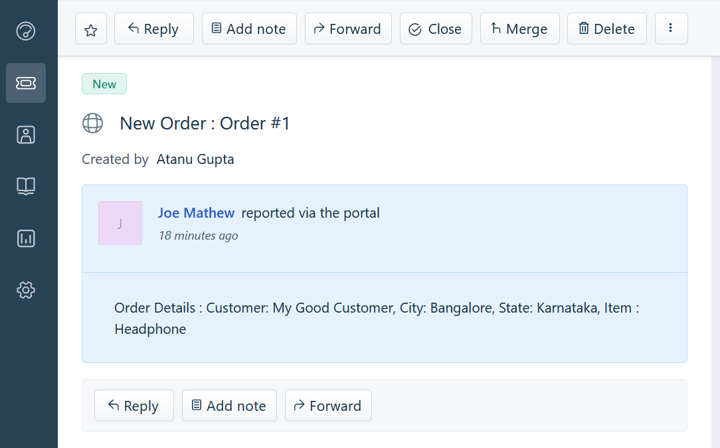720x448 pixels.
Task: Click Add note below the message
Action: [229, 406]
